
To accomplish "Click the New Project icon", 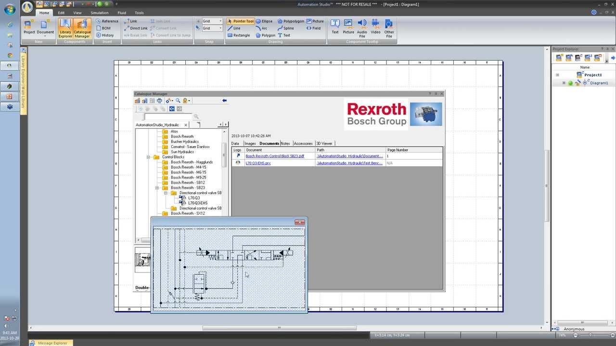I will coord(29,27).
